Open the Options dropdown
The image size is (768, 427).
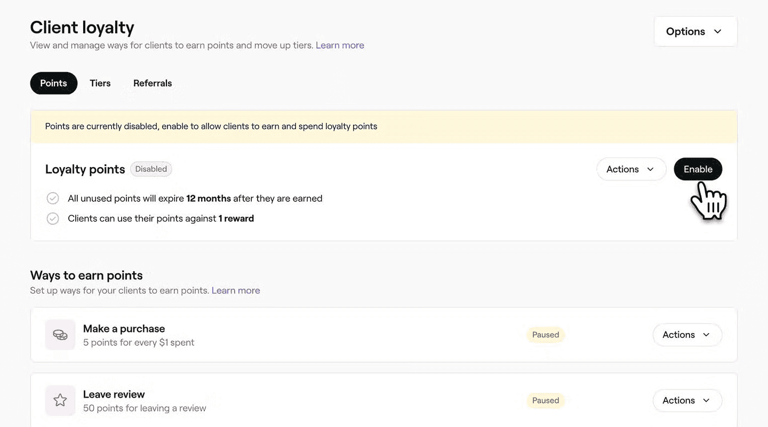click(695, 31)
